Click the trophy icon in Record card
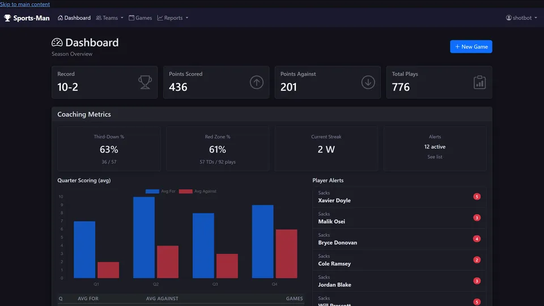The width and height of the screenshot is (544, 306). pos(145,82)
